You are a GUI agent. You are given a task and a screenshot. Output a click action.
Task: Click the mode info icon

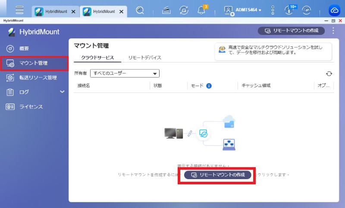tap(209, 86)
